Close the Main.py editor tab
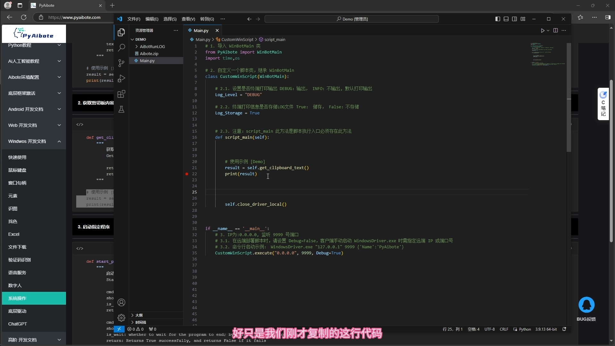The height and width of the screenshot is (346, 615). pyautogui.click(x=217, y=30)
